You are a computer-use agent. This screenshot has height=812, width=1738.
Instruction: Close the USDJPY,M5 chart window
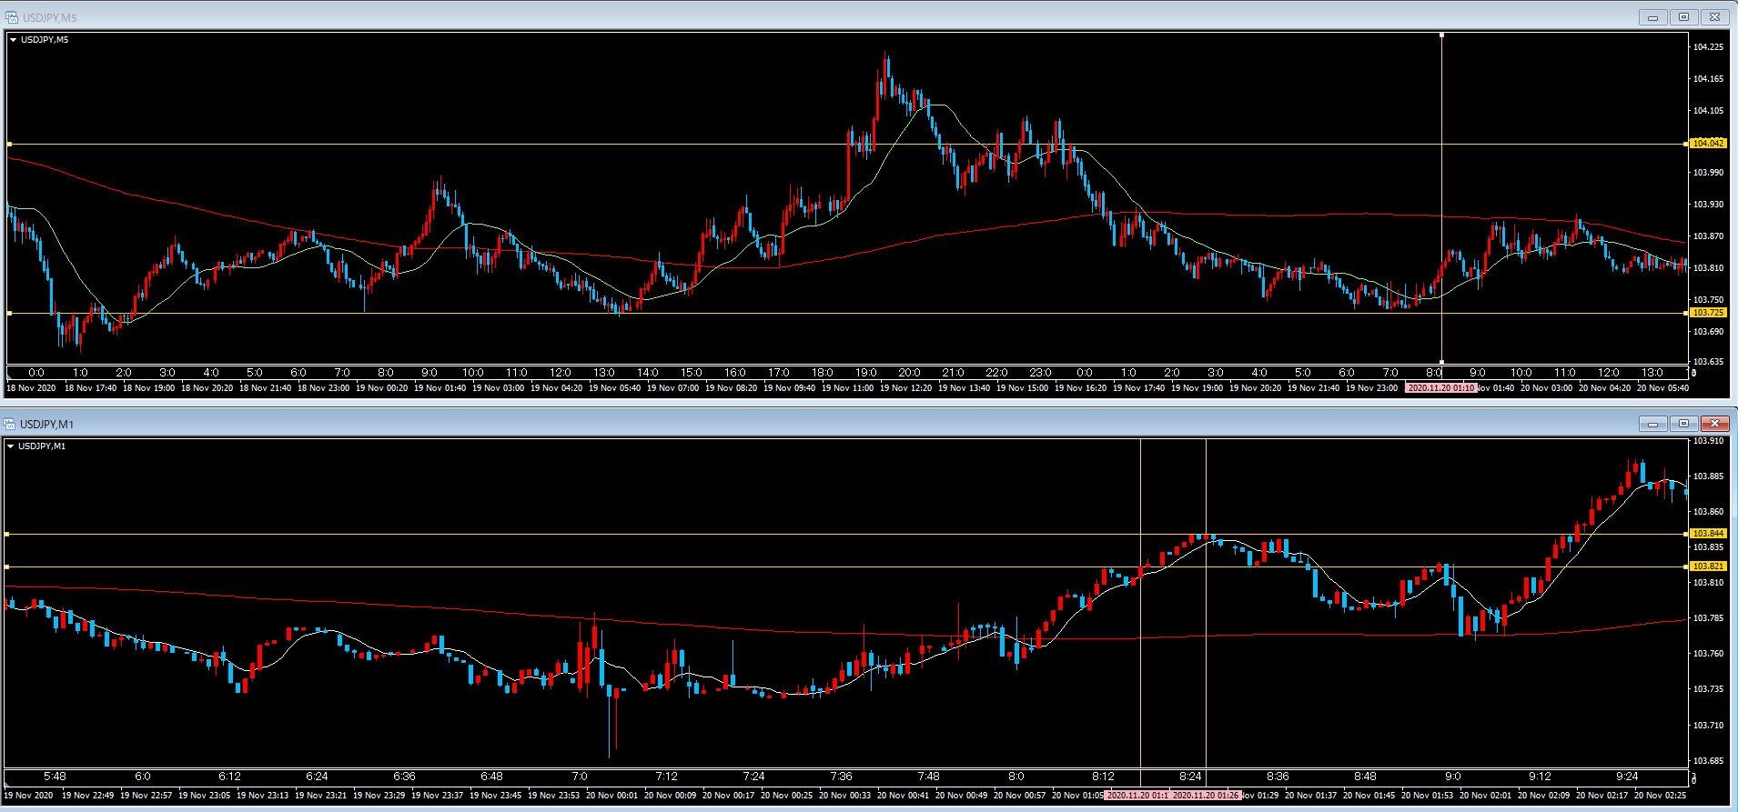click(x=1714, y=17)
